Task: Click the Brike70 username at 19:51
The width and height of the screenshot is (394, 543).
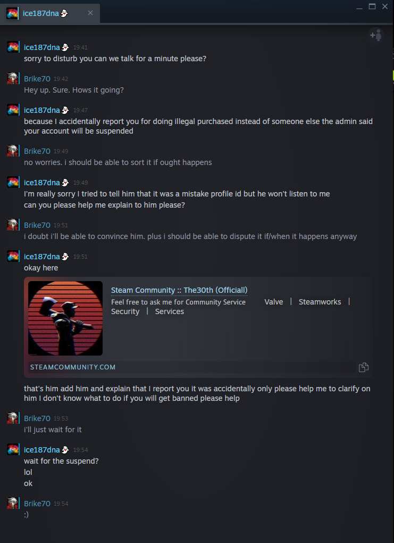Action: (x=37, y=225)
